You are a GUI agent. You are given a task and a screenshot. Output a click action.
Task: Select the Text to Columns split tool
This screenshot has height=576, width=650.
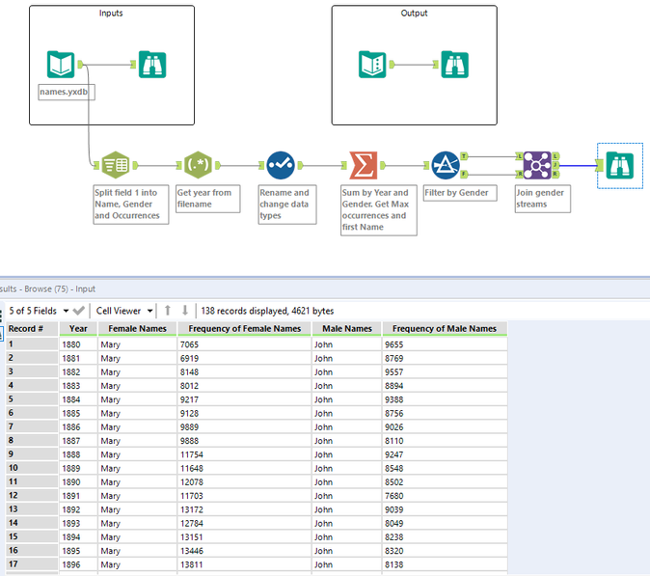tap(115, 166)
